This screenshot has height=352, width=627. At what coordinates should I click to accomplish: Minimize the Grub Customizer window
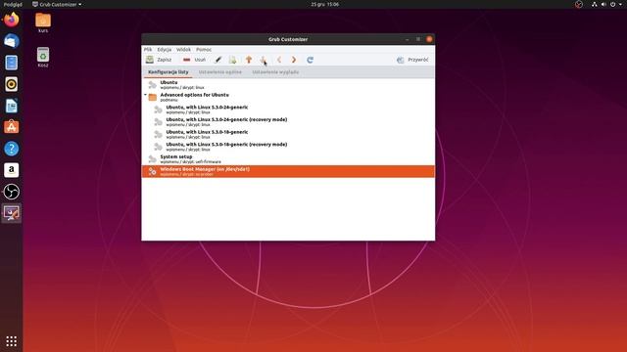click(408, 39)
